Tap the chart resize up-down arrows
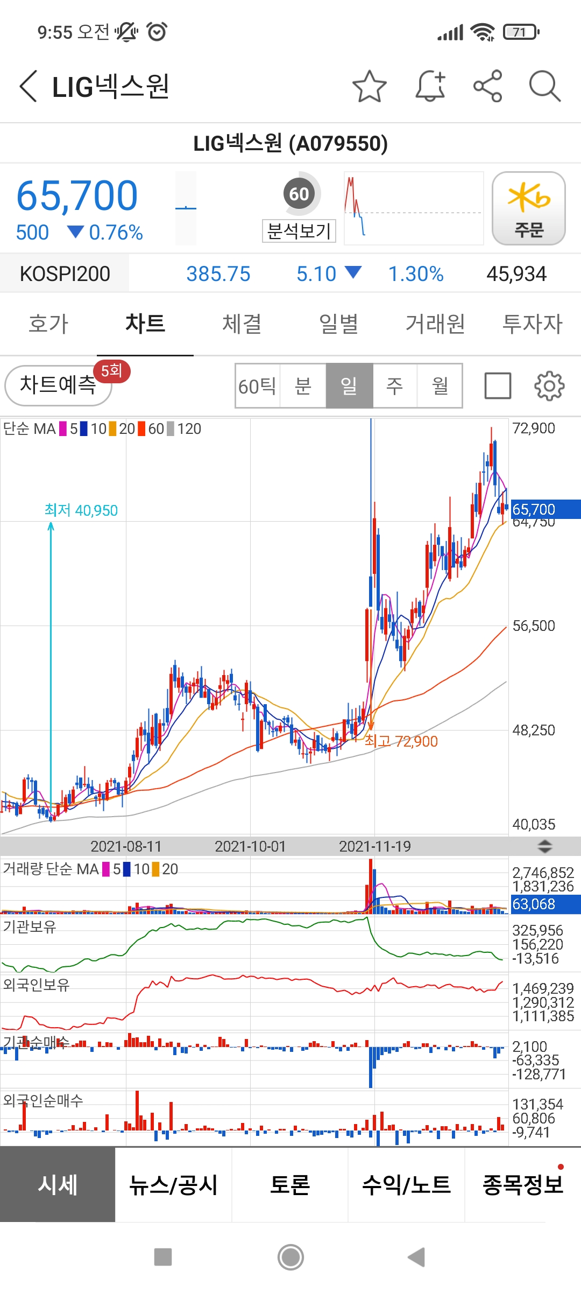Screen dimensions: 581x1292 click(545, 846)
